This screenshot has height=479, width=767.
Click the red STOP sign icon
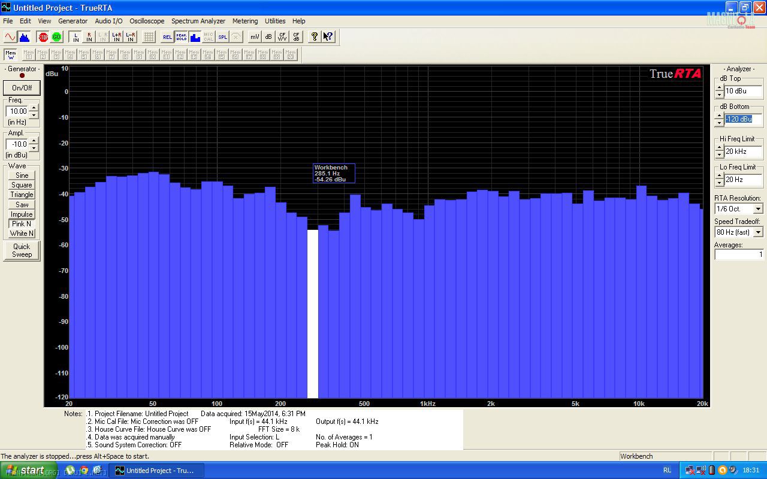click(x=43, y=37)
